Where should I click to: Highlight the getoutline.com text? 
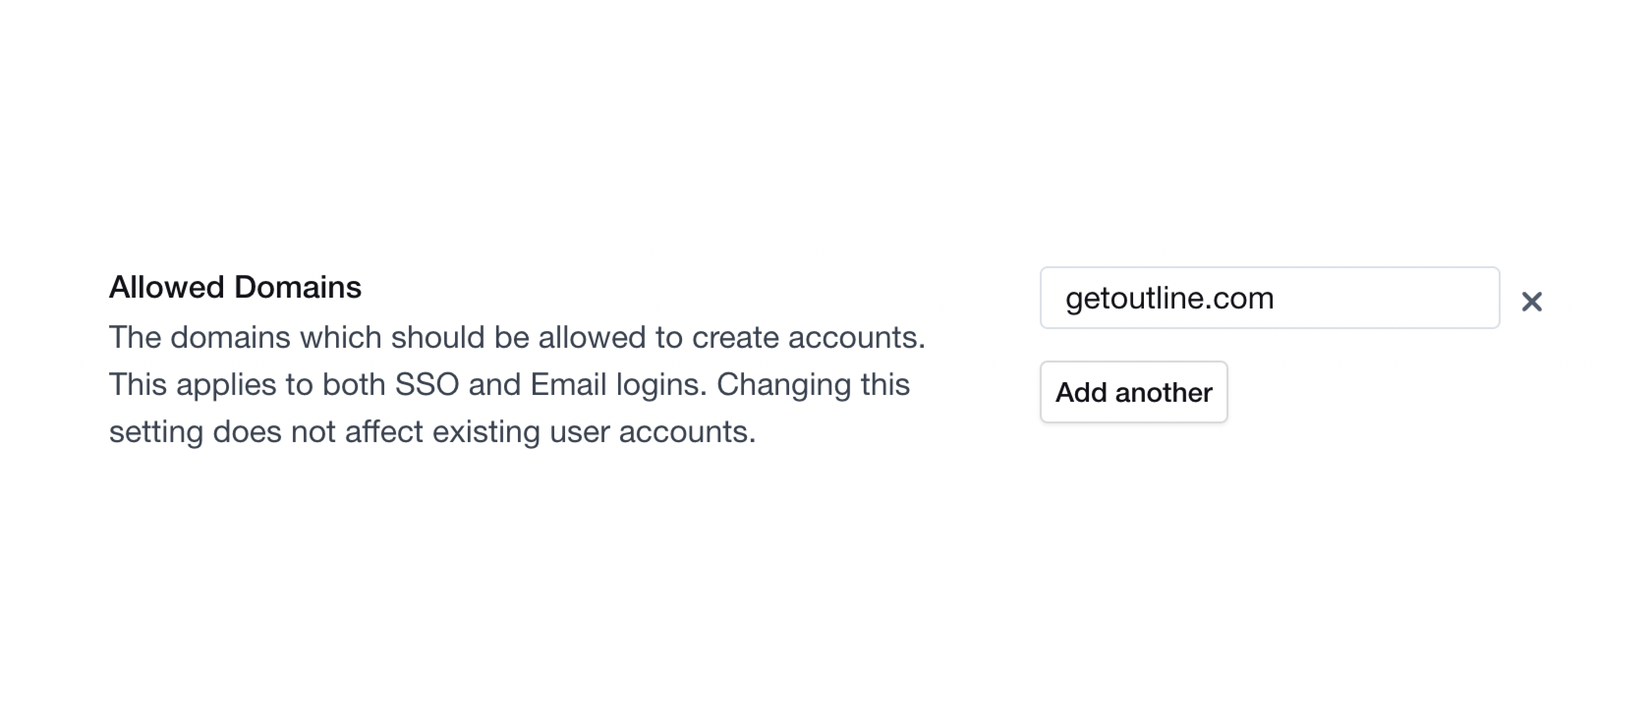click(x=1169, y=297)
